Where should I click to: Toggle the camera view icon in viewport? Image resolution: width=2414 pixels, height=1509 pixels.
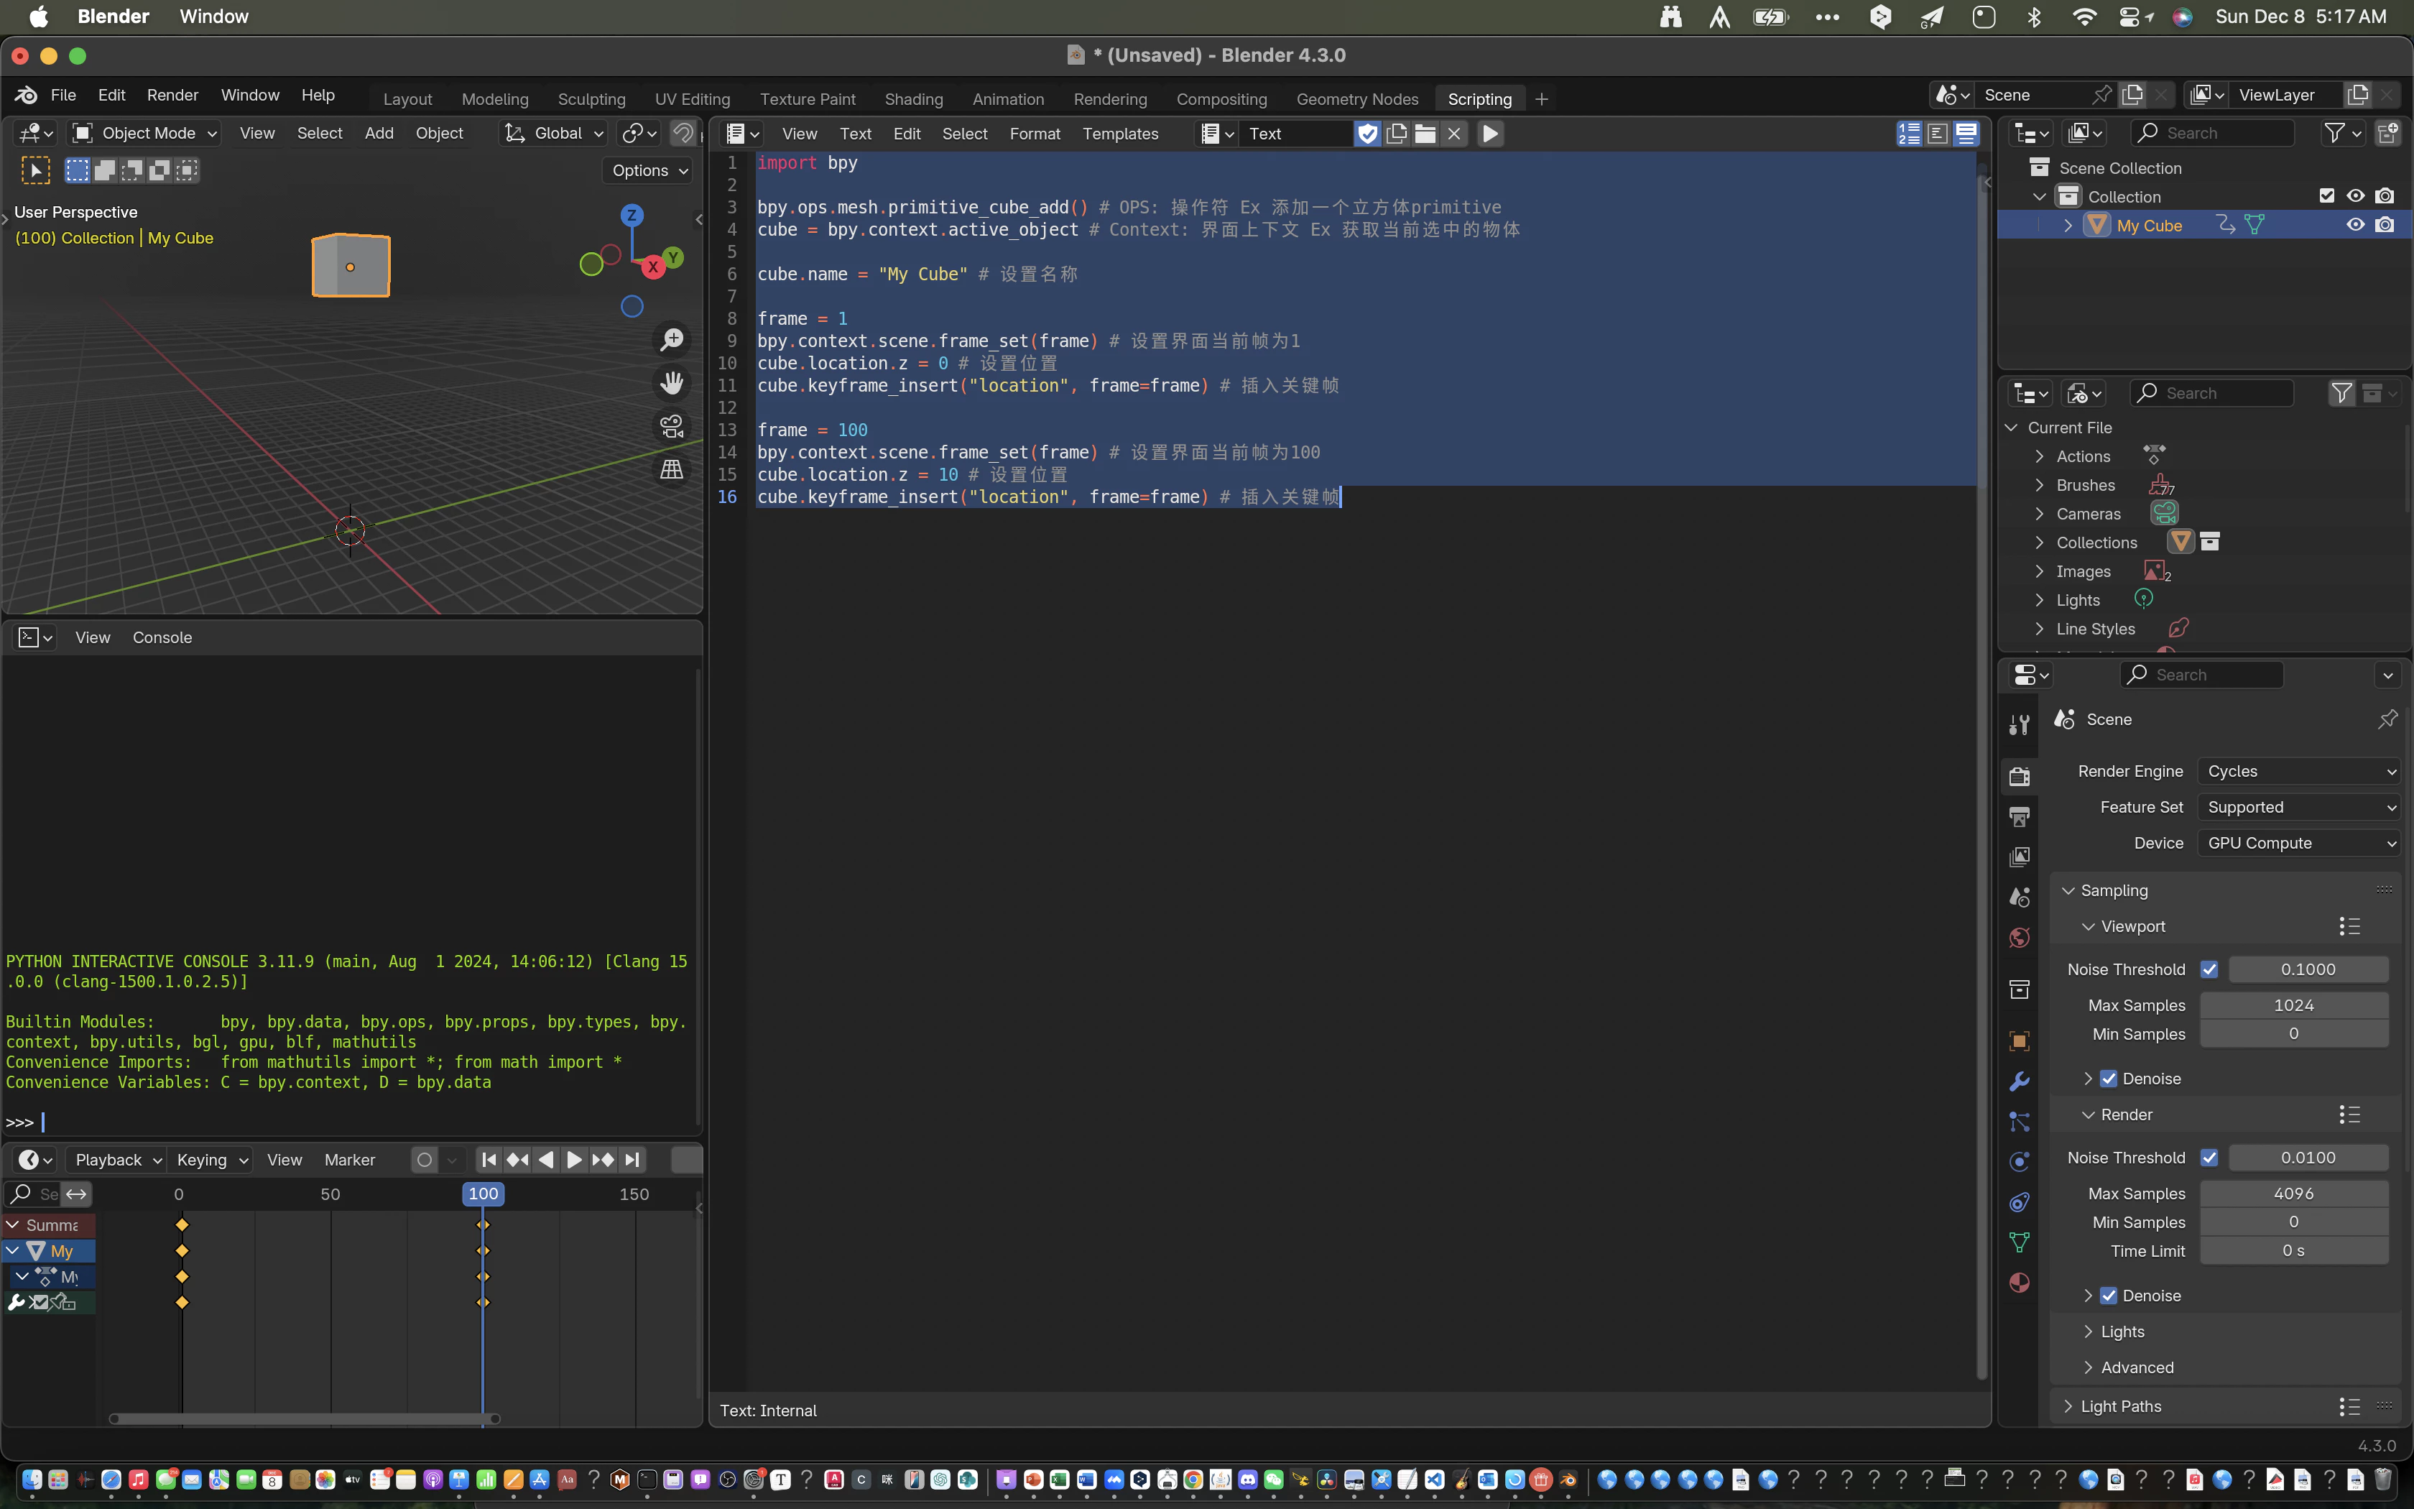[672, 426]
